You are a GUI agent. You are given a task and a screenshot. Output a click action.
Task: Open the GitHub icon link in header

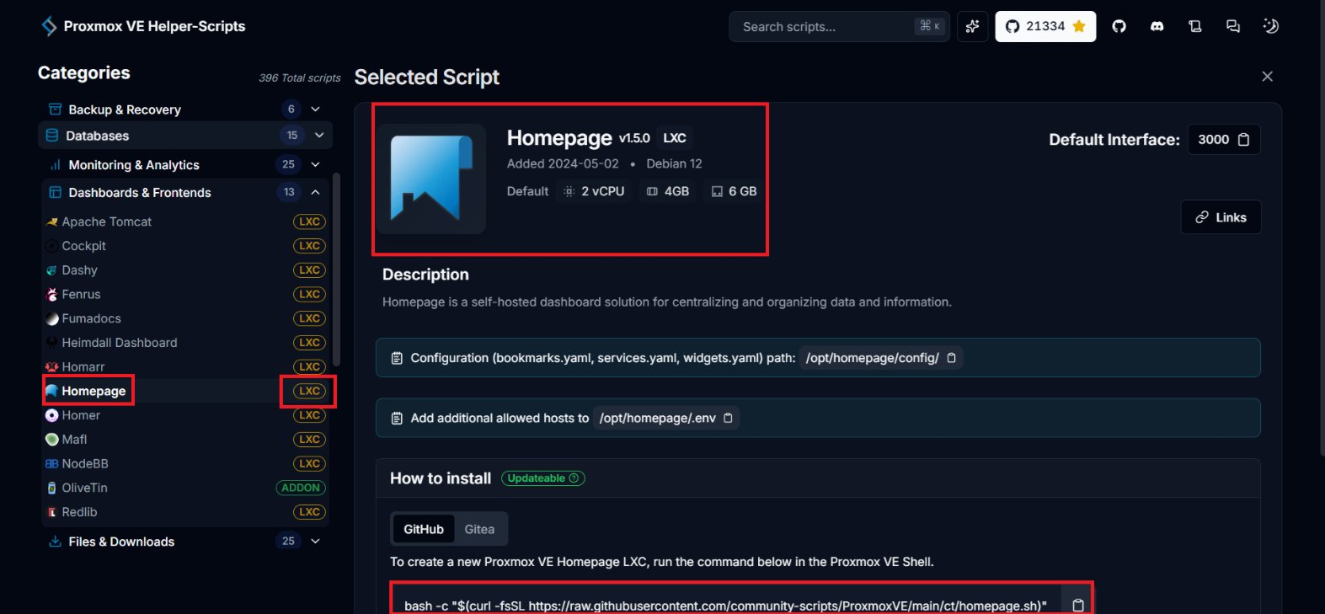1119,27
